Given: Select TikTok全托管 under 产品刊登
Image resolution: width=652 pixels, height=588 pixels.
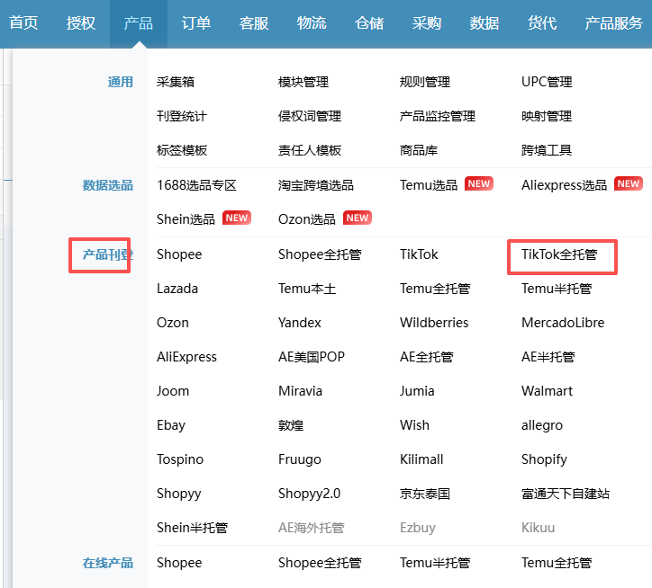Looking at the screenshot, I should click(558, 254).
